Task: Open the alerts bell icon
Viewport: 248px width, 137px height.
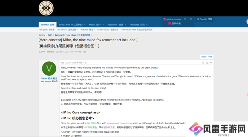Action: (191, 19)
